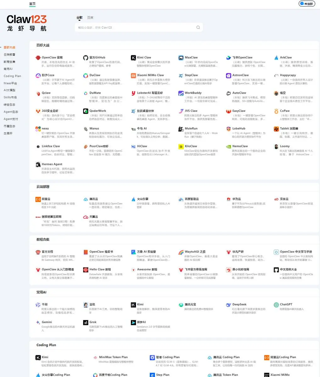
Task: Open the MiniMax Token Plan link
Action: [113, 357]
